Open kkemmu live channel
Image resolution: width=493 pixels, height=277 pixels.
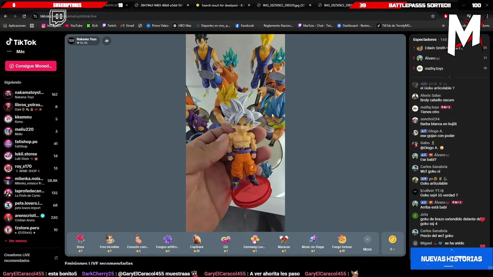tap(31, 119)
